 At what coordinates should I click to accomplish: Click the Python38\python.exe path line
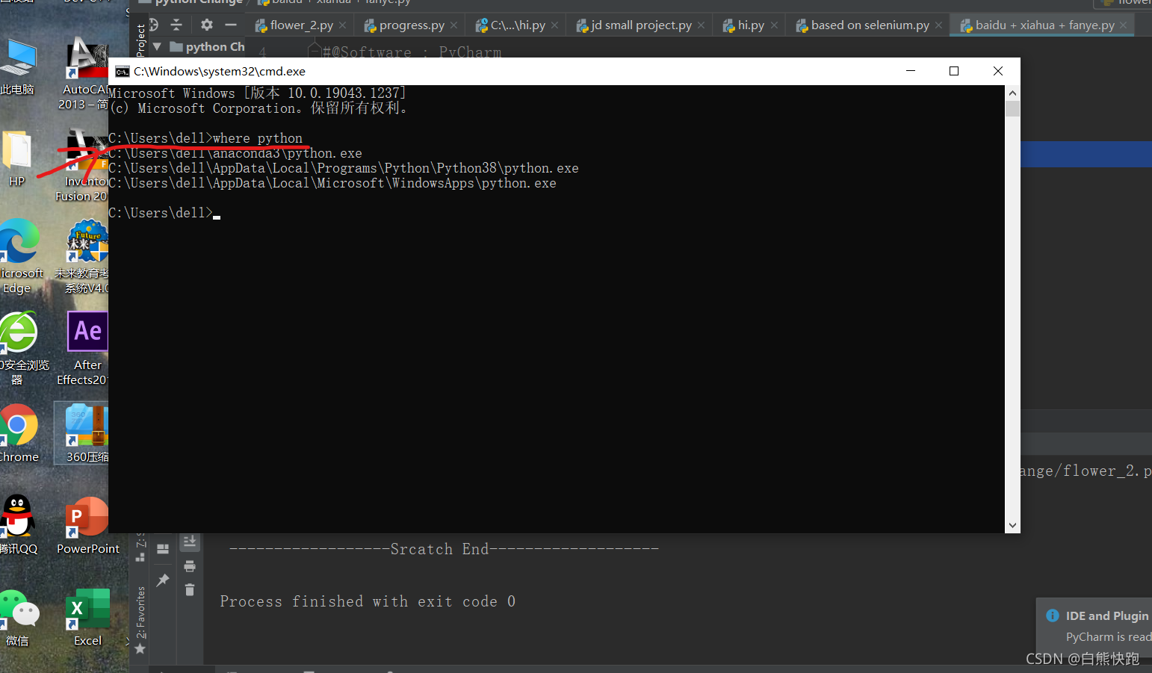point(344,168)
